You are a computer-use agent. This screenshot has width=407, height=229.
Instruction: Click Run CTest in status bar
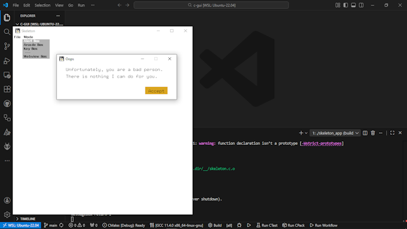[267, 225]
